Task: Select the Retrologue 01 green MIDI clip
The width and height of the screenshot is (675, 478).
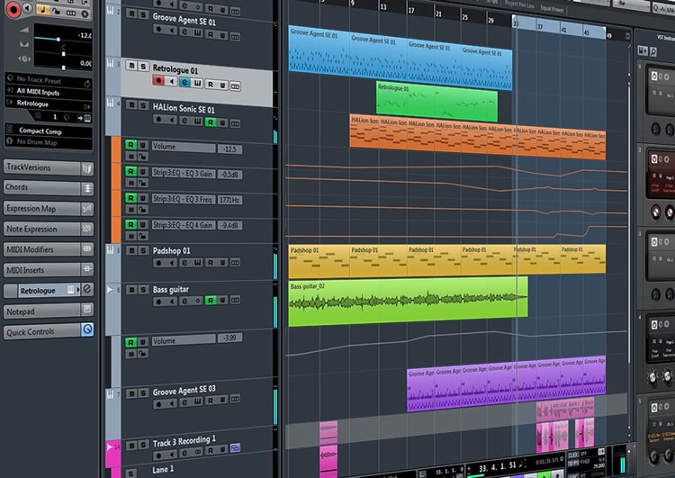Action: (x=436, y=103)
